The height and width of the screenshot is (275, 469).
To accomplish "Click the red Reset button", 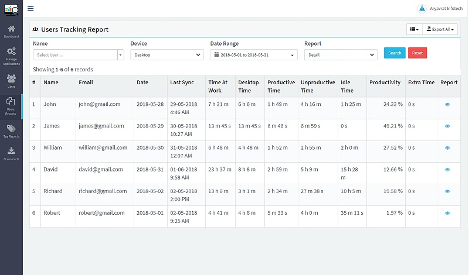I will [x=417, y=53].
